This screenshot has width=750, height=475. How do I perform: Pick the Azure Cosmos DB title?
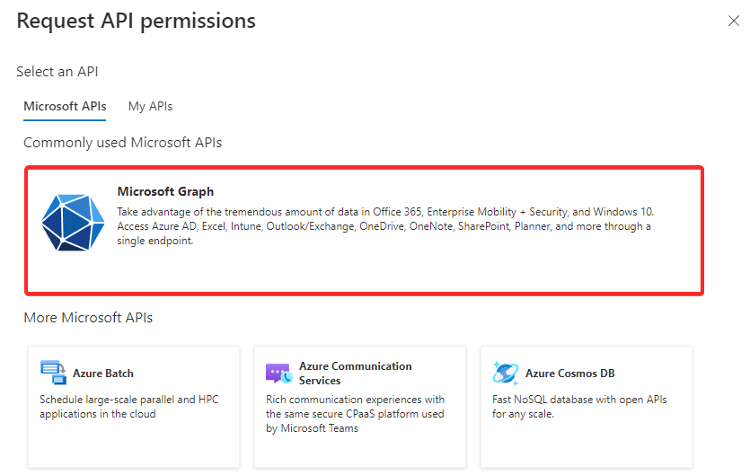[569, 374]
